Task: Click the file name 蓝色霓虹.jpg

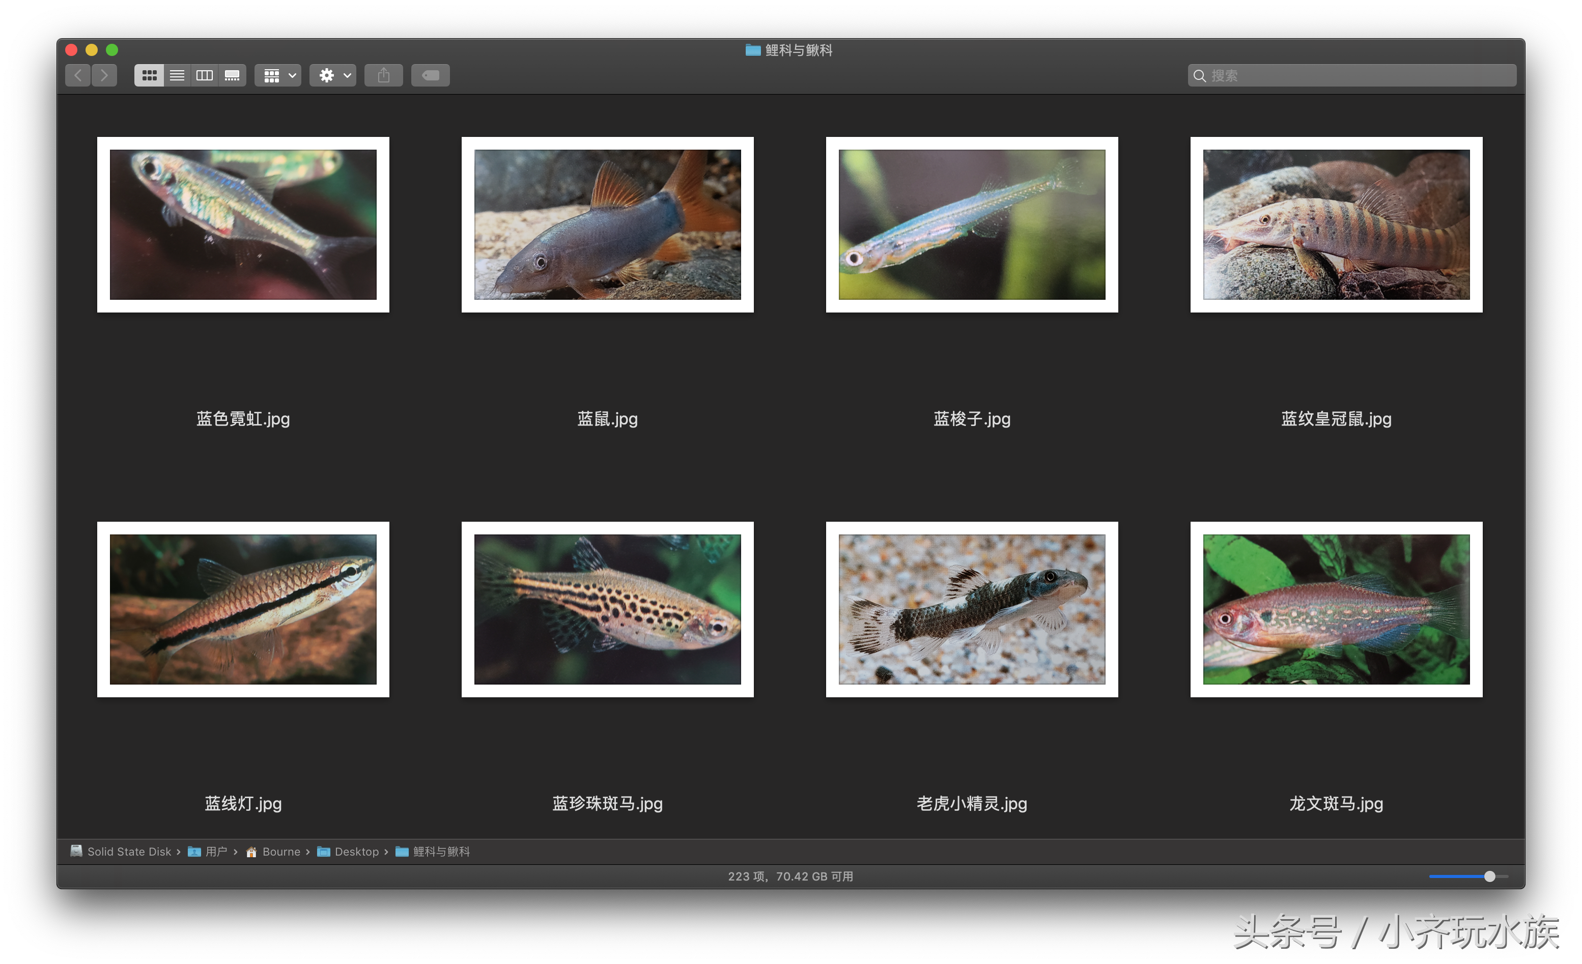Action: [x=243, y=419]
